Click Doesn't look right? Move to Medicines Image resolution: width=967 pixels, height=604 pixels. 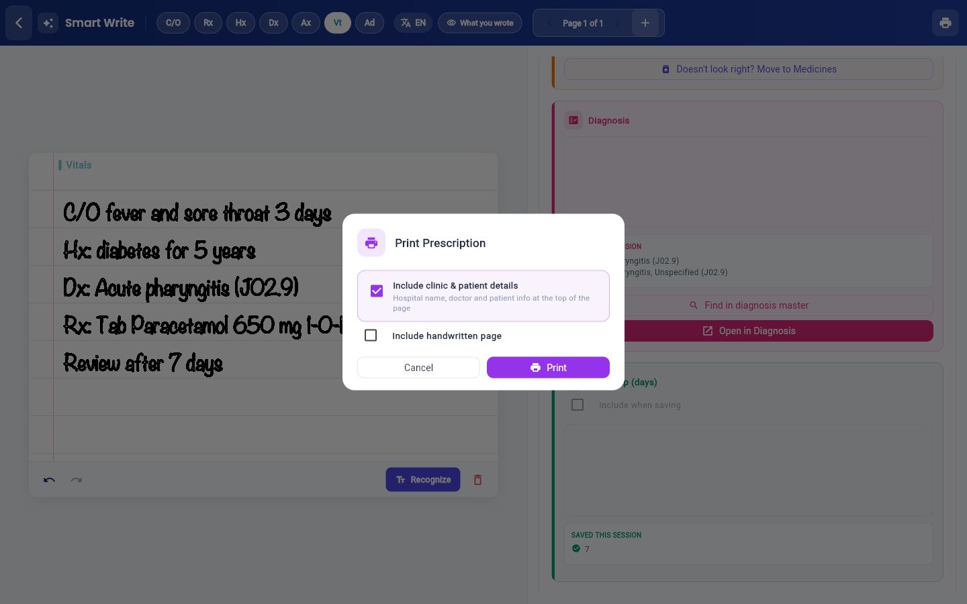pos(749,69)
